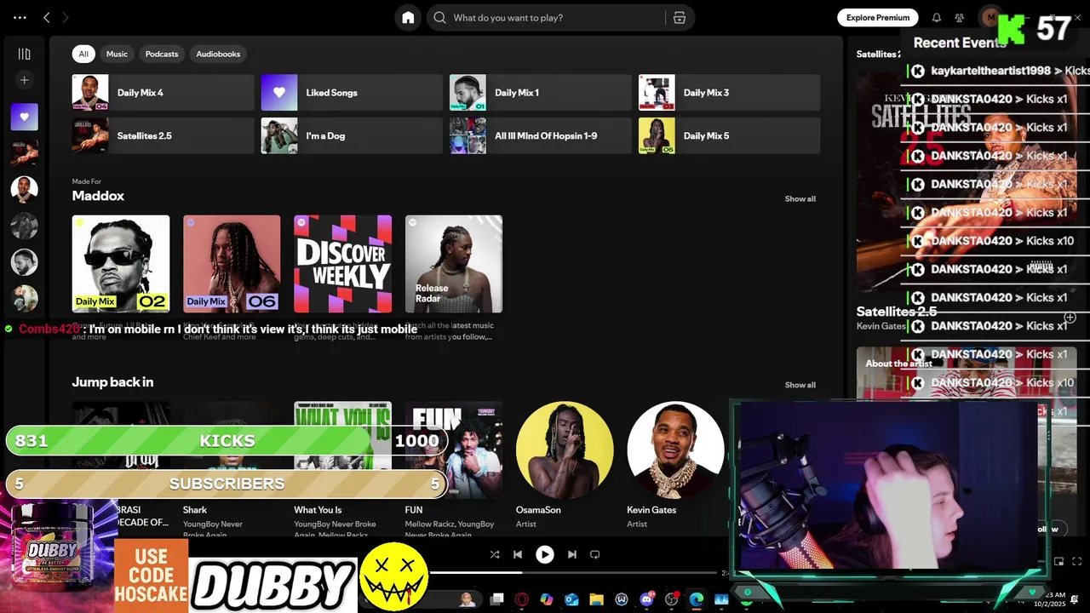Open the Kevin Gates artist circle
Viewport: 1090px width, 613px height.
click(675, 450)
